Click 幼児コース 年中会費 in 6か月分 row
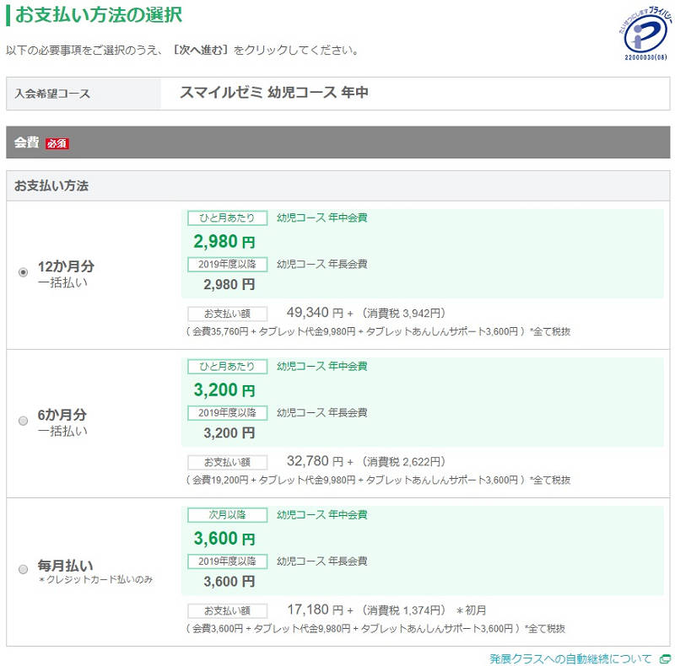 322,366
